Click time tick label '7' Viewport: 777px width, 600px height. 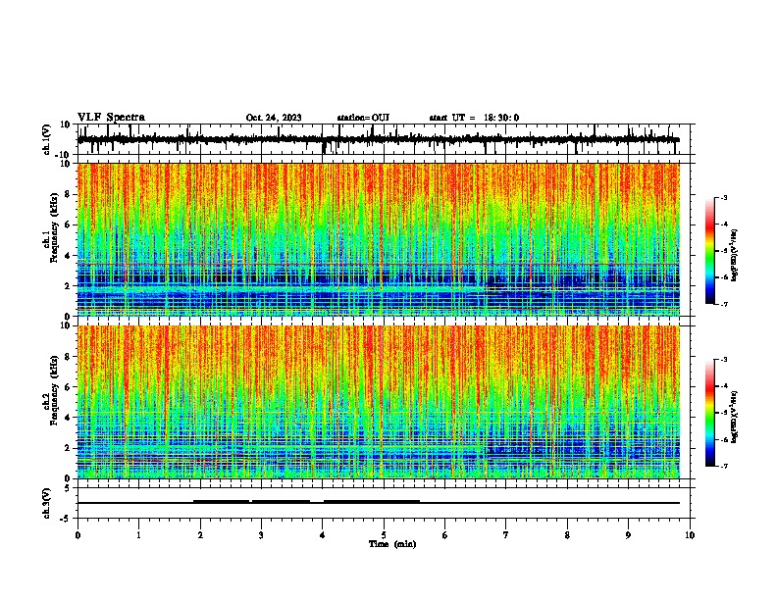coord(506,534)
